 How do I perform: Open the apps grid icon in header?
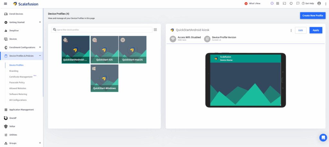tap(277, 4)
